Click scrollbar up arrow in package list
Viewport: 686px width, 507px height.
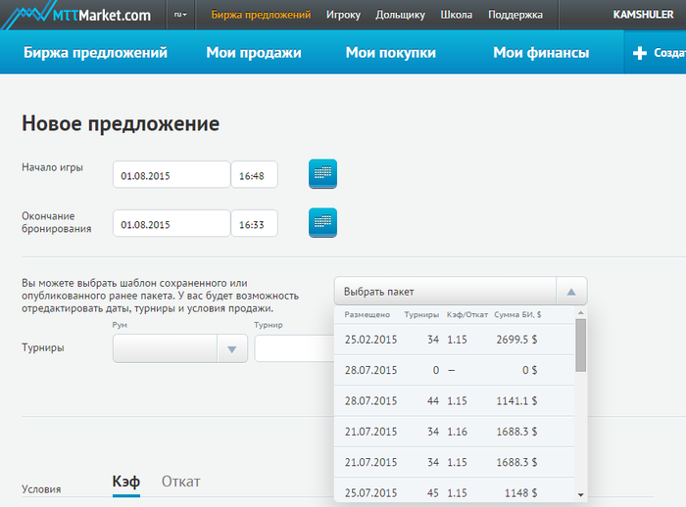[580, 312]
